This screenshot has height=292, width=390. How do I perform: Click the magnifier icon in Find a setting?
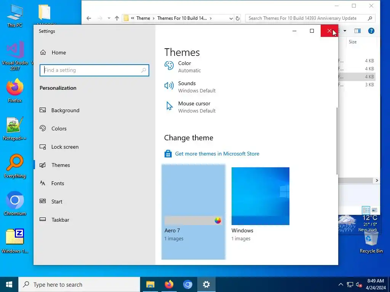click(144, 70)
